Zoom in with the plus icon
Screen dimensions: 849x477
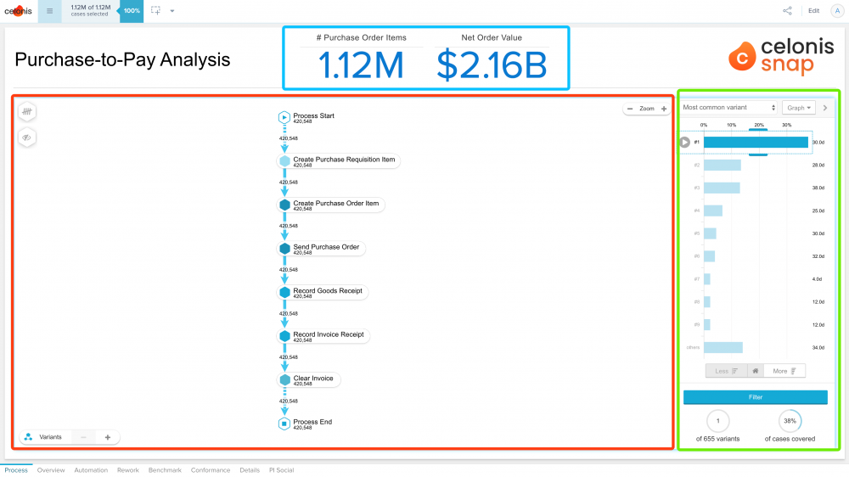(664, 109)
